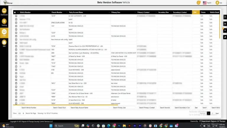The image size is (227, 128).
Task: Check the KV 2G row checkbox
Action: [x=16, y=23]
